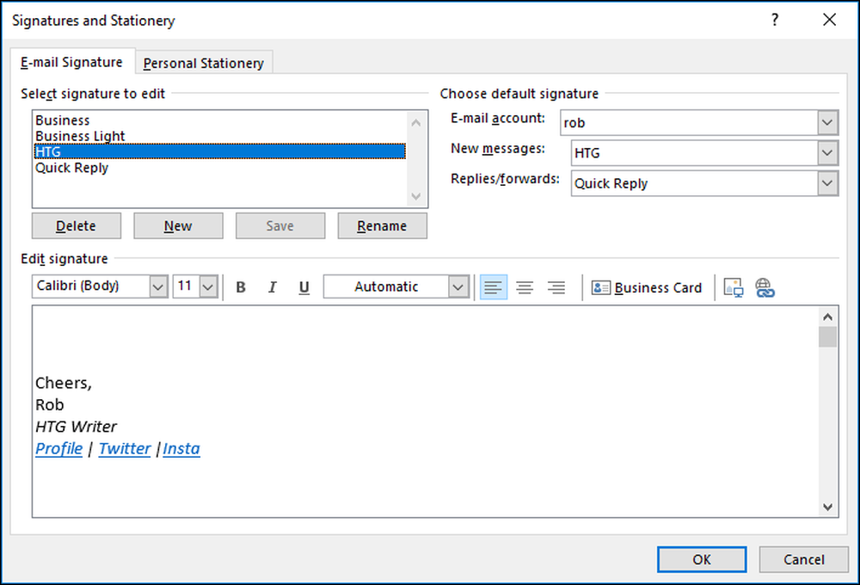Screen dimensions: 860x585
Task: Open the font size 11 dropdown
Action: pyautogui.click(x=208, y=286)
